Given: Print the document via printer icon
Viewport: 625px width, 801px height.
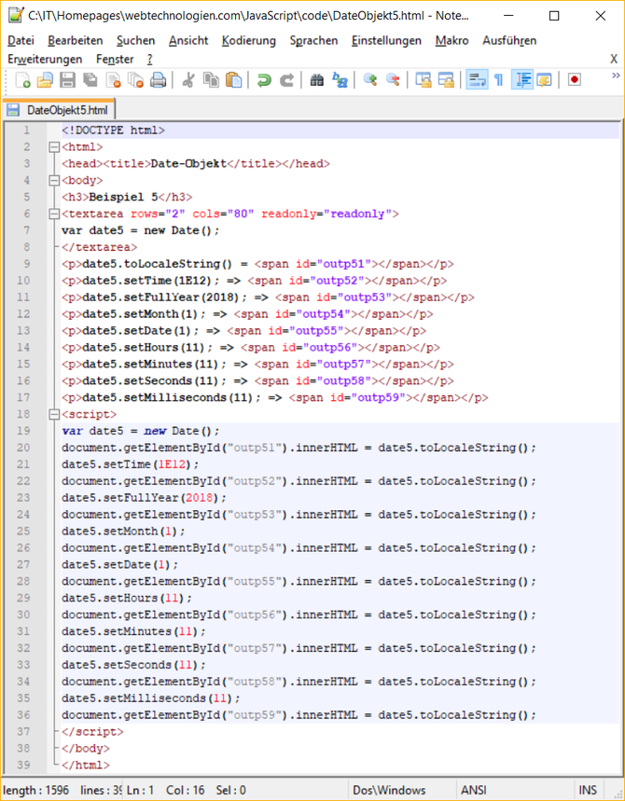Looking at the screenshot, I should pos(159,80).
